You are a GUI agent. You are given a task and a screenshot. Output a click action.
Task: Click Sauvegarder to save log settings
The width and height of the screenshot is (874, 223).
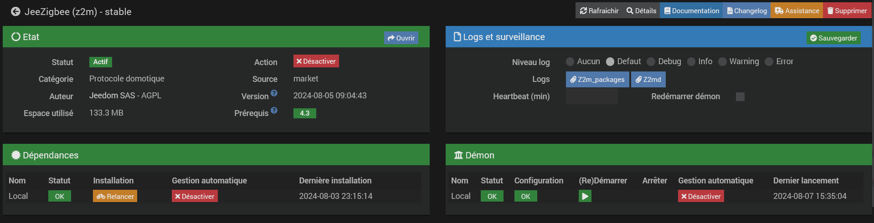tap(833, 38)
